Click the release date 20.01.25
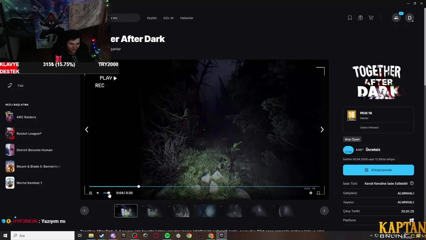426x240 pixels. tap(407, 211)
